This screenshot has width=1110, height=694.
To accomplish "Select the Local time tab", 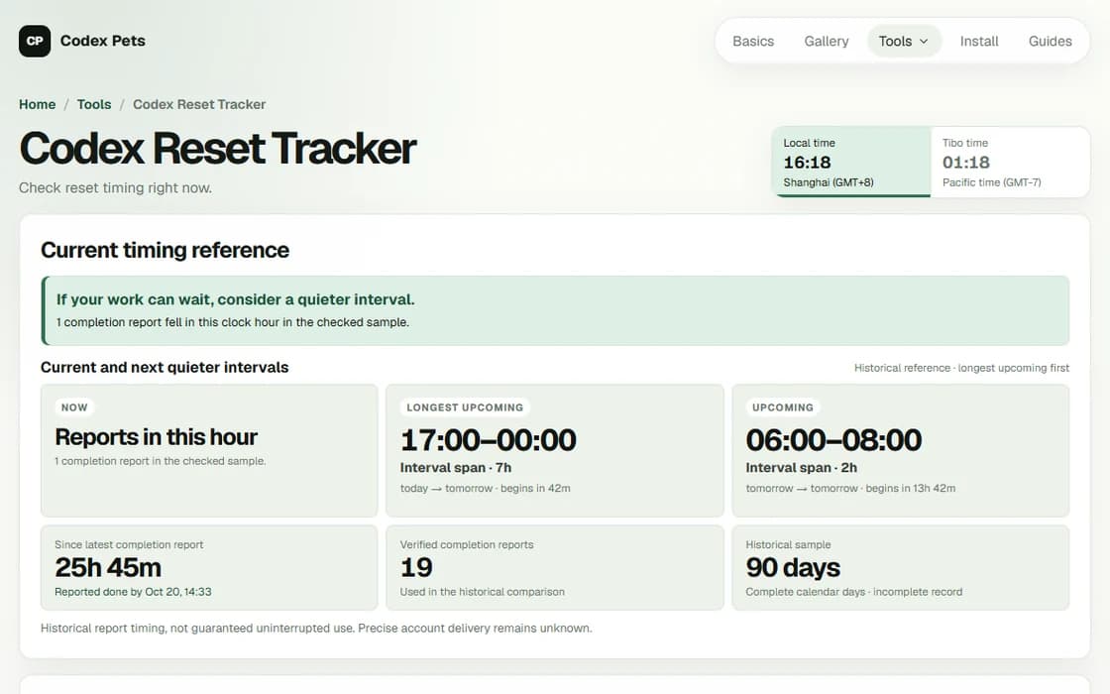I will coord(851,163).
